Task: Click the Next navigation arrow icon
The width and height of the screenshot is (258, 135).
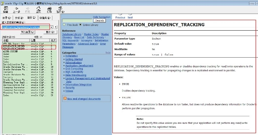Action: [x=130, y=14]
